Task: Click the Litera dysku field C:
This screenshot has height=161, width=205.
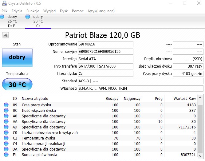Action: coord(106,74)
